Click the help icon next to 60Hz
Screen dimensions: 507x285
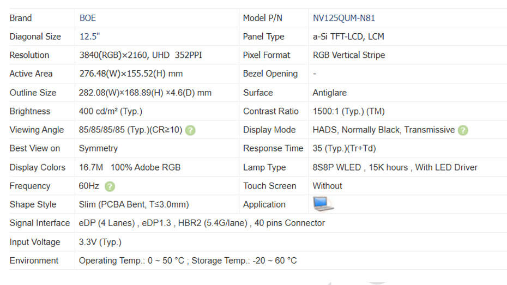110,186
